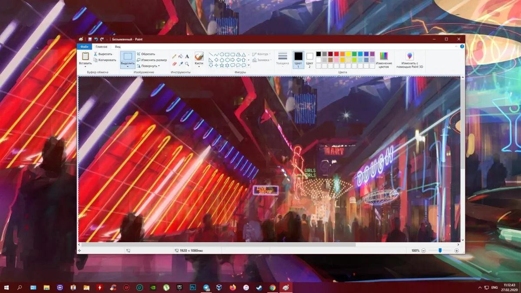
Task: Select the Text tool
Action: click(x=187, y=56)
